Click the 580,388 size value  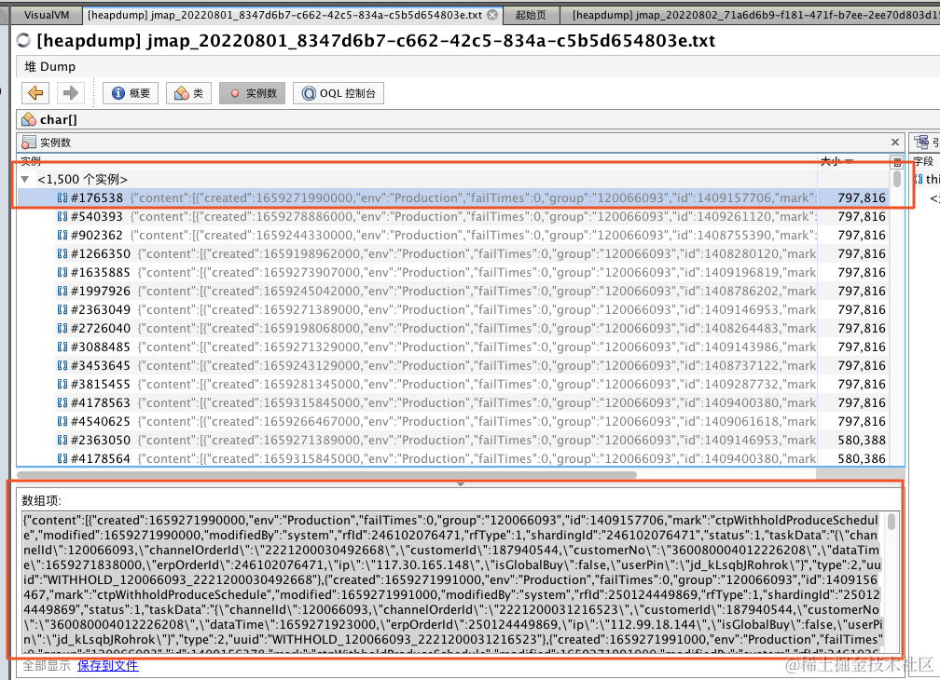(862, 440)
